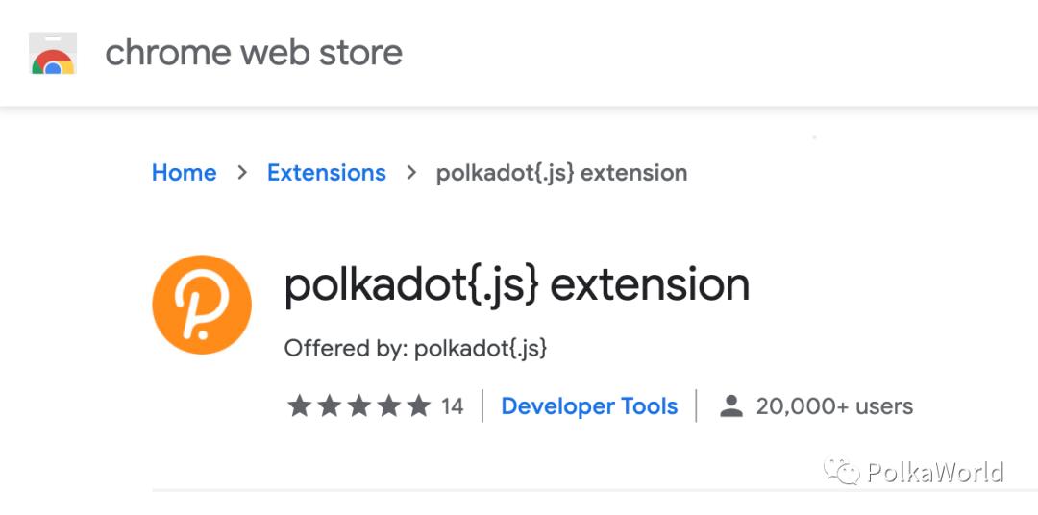Image resolution: width=1038 pixels, height=515 pixels.
Task: Click the first rating star
Action: [x=300, y=406]
